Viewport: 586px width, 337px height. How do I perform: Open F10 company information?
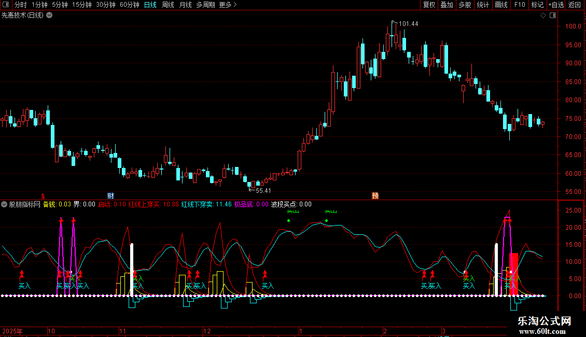[x=520, y=5]
